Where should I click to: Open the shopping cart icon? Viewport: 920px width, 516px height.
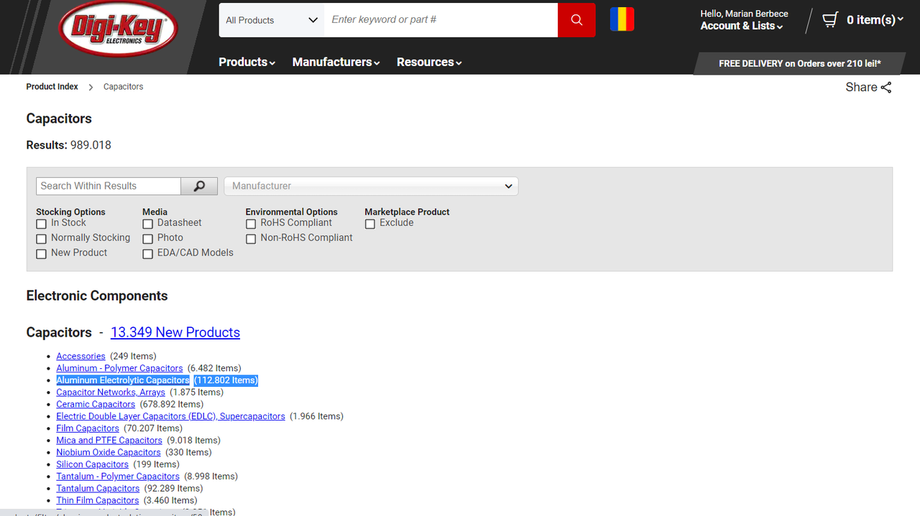click(x=830, y=19)
